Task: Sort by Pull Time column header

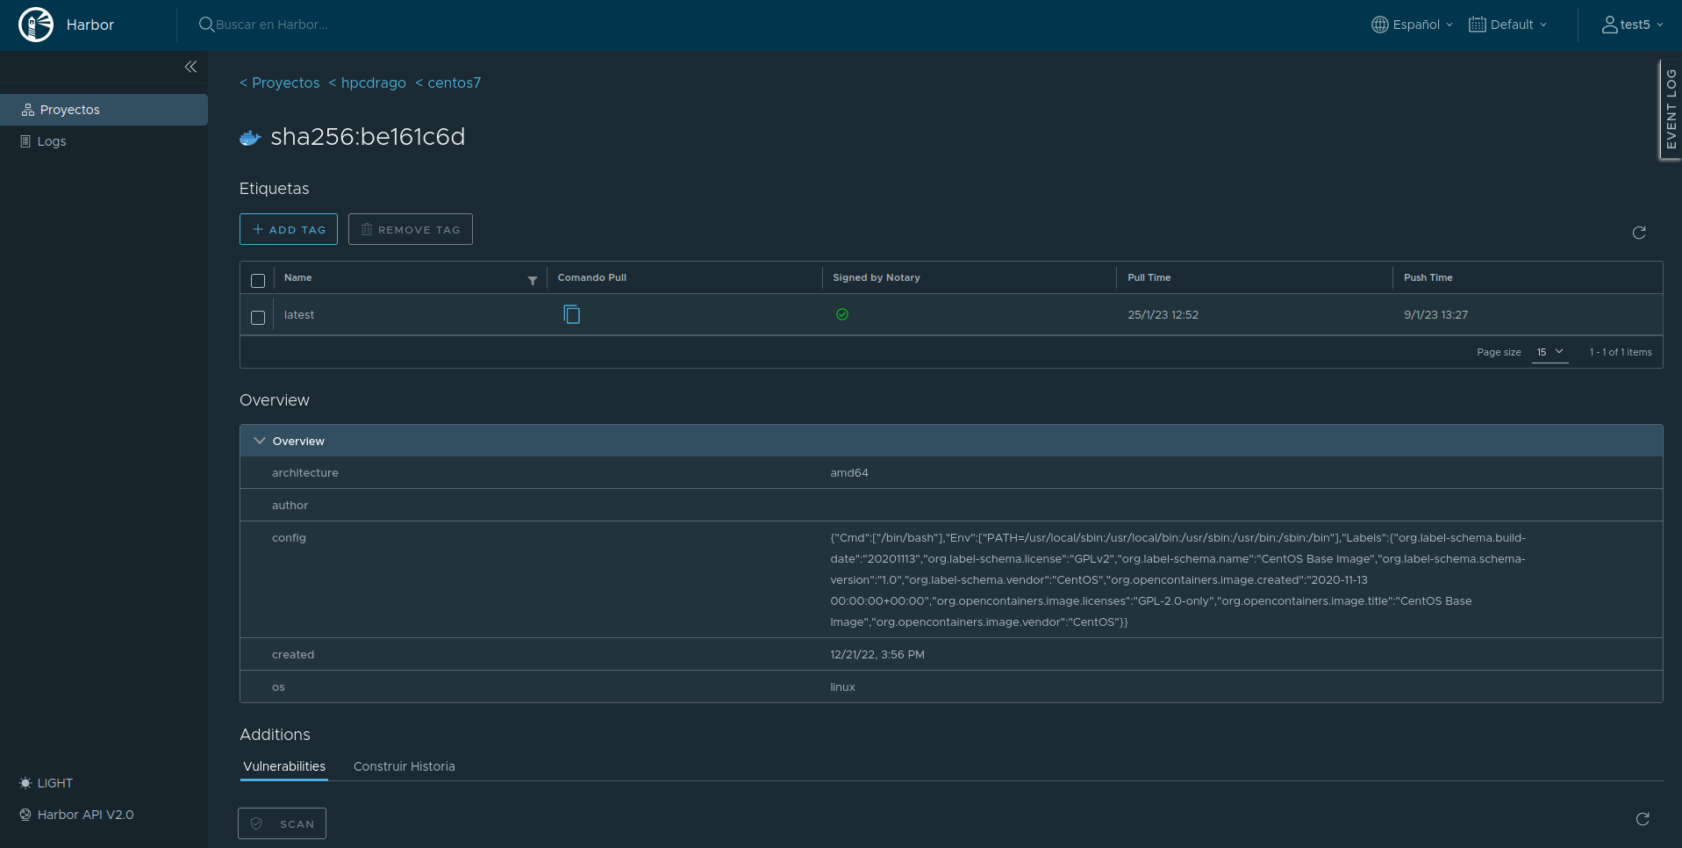Action: [x=1149, y=277]
